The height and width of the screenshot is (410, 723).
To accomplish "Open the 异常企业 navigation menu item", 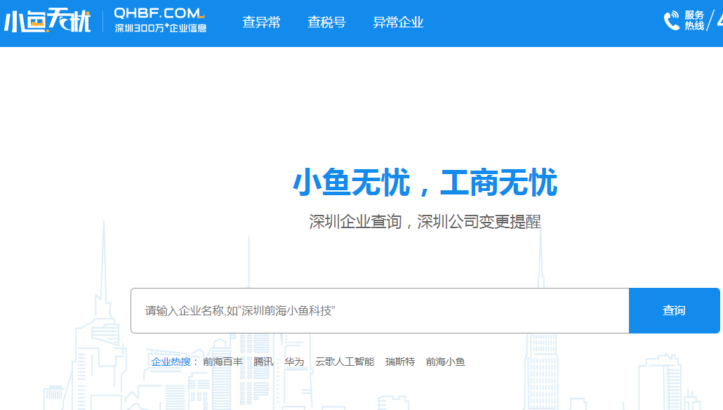I will [399, 22].
